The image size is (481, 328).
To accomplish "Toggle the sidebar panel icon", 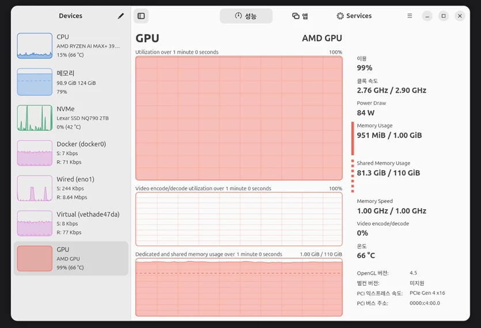I will pos(141,16).
